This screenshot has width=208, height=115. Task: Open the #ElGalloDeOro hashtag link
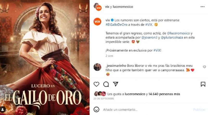point(116,24)
